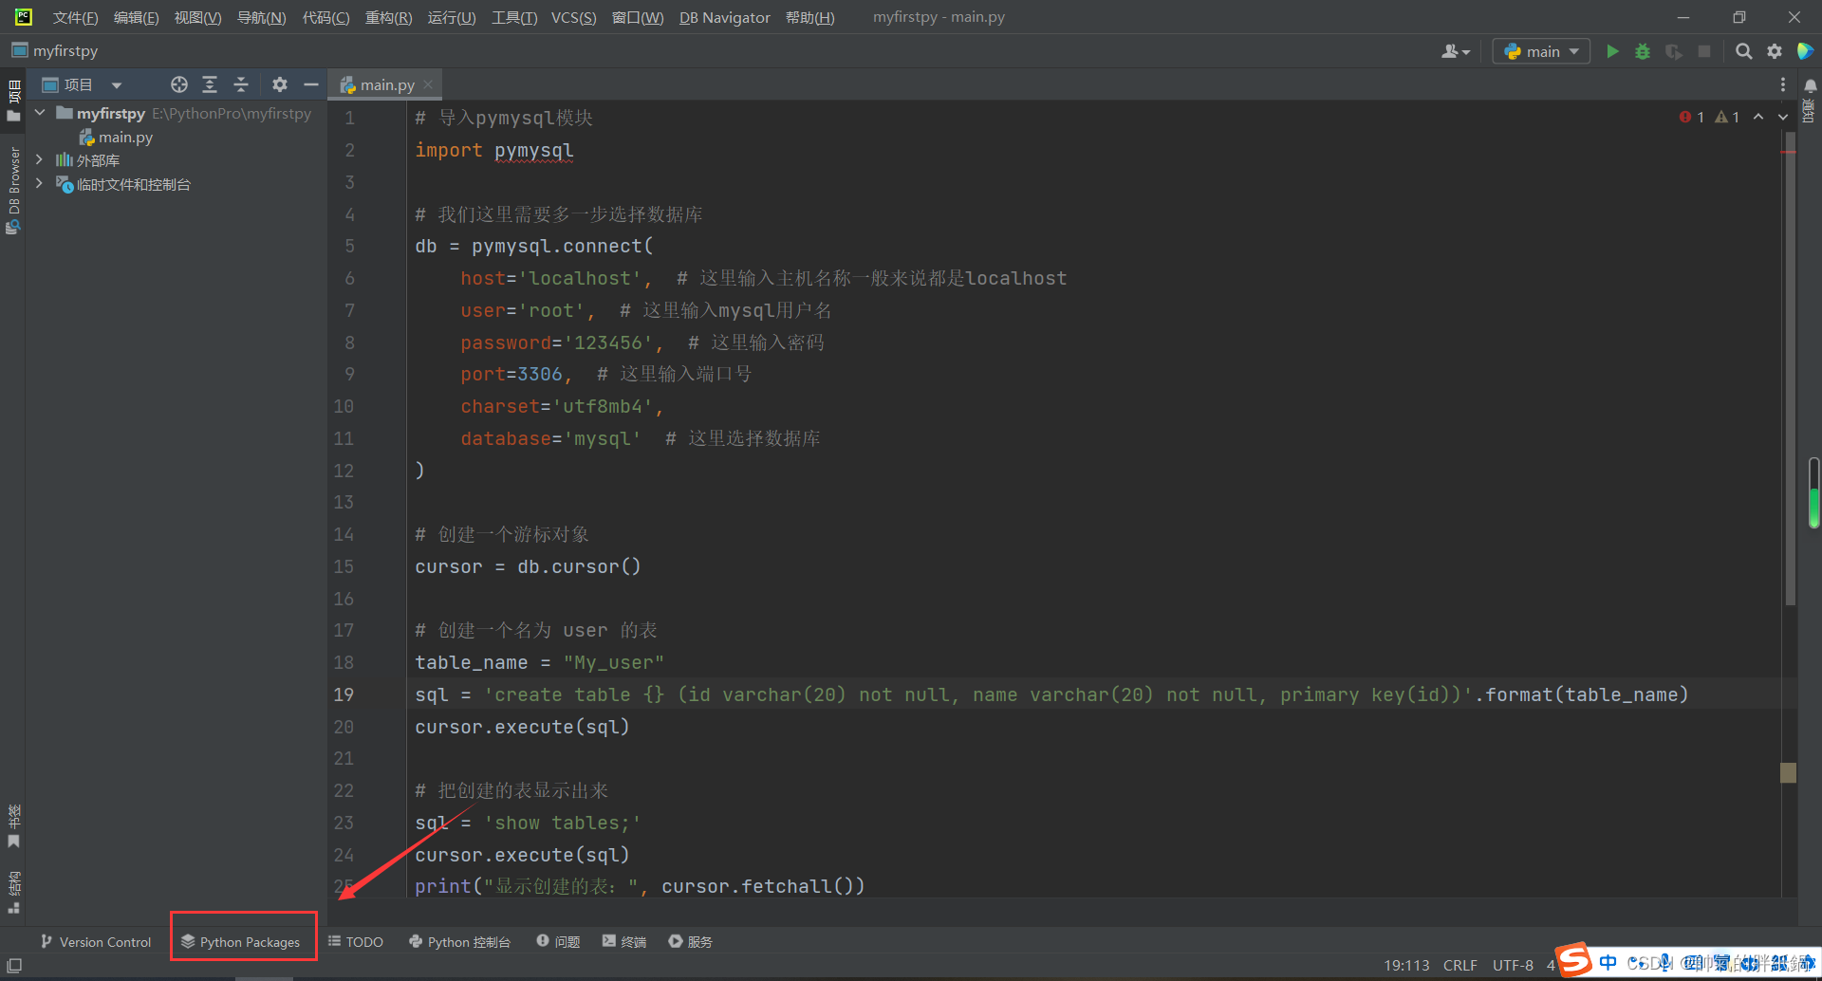This screenshot has width=1822, height=981.
Task: Collapse the myfirstpy project folder
Action: coord(40,113)
